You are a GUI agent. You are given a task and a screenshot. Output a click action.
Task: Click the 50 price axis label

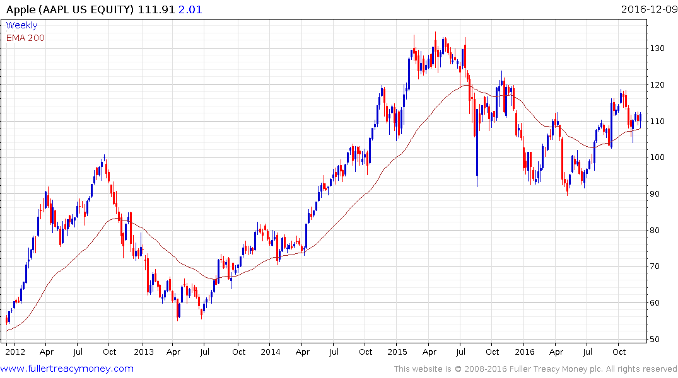pos(655,339)
